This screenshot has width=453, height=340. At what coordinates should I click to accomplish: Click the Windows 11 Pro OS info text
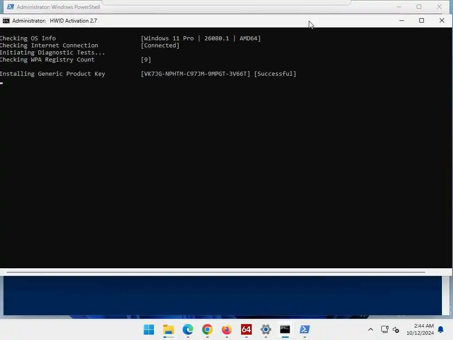click(x=201, y=39)
